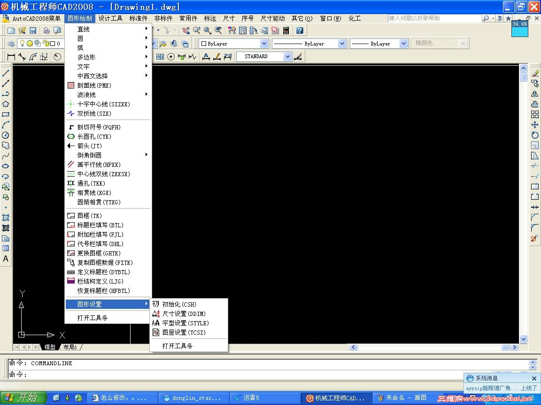Viewport: 541px width, 405px height.
Task: Select the Multiline Text tool A
Action: [x=6, y=259]
